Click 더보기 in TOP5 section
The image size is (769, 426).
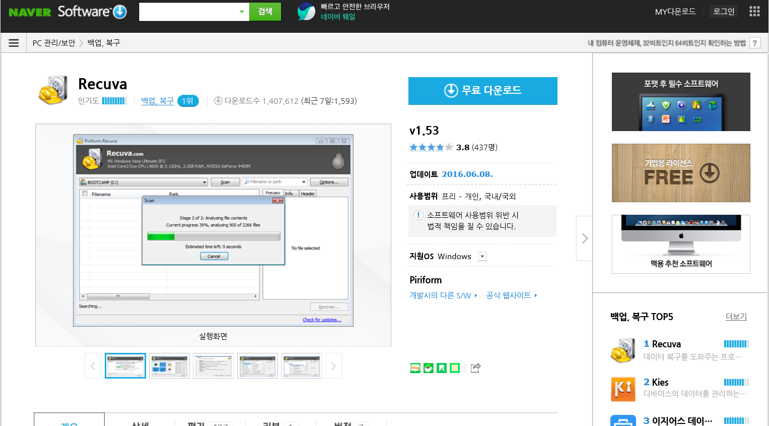point(736,317)
